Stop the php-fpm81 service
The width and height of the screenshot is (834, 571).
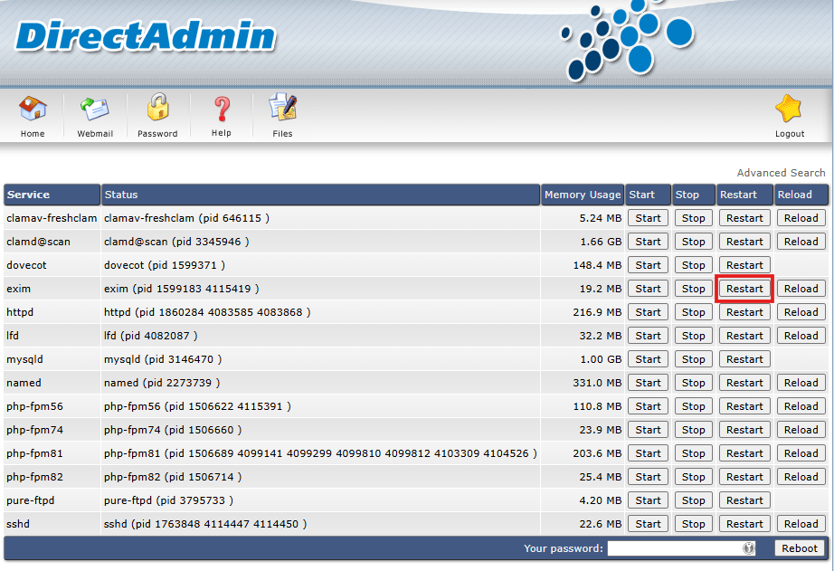pos(693,453)
